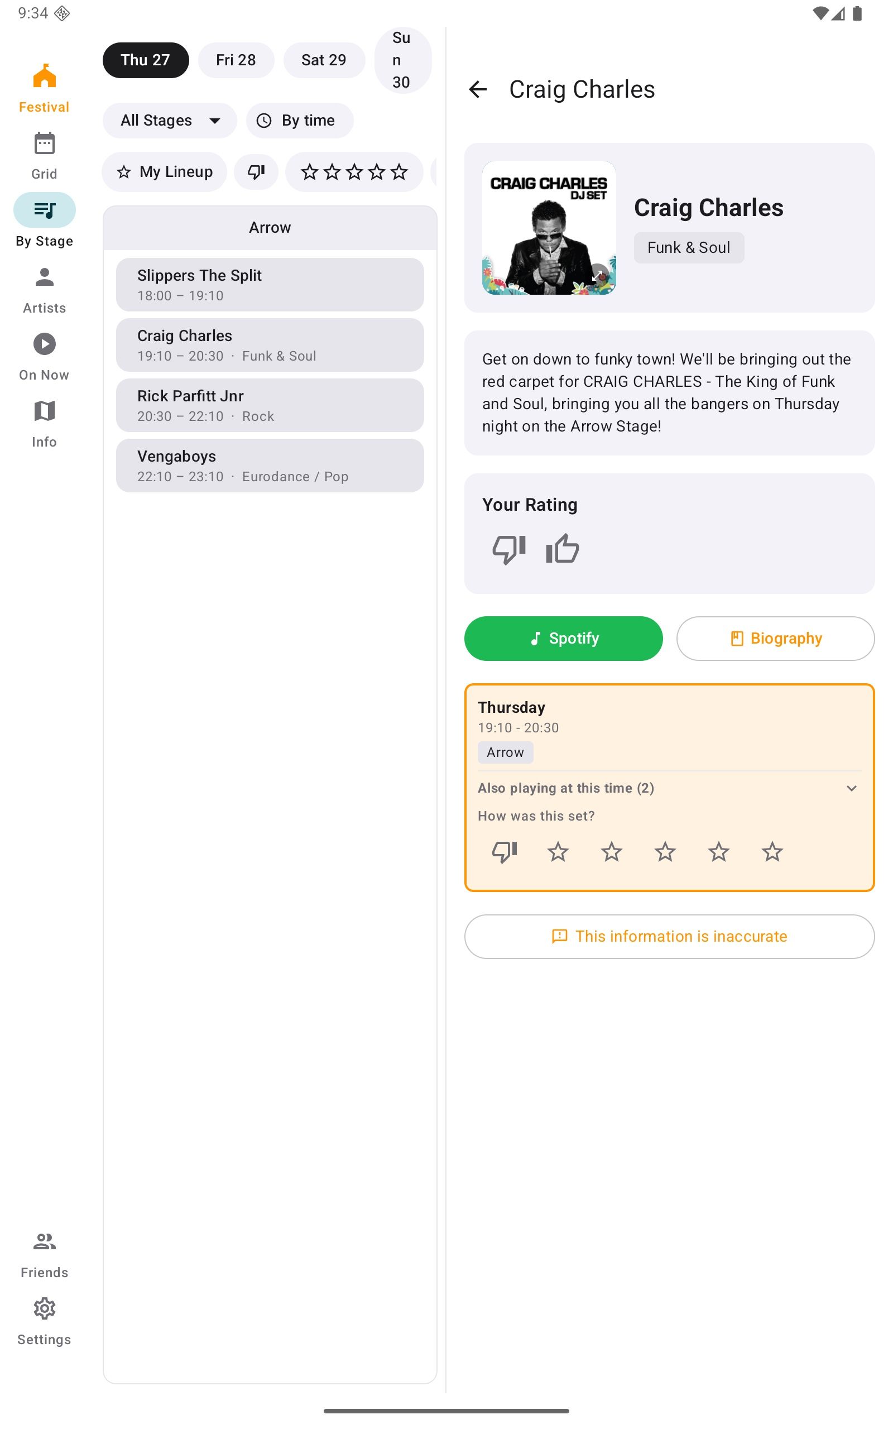This screenshot has height=1429, width=893.
Task: Report this information is inaccurate
Action: [x=669, y=937]
